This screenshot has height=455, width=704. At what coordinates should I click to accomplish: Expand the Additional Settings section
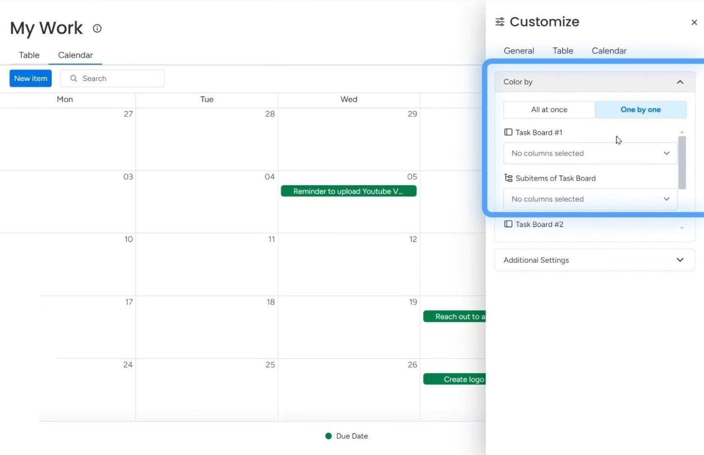click(680, 260)
